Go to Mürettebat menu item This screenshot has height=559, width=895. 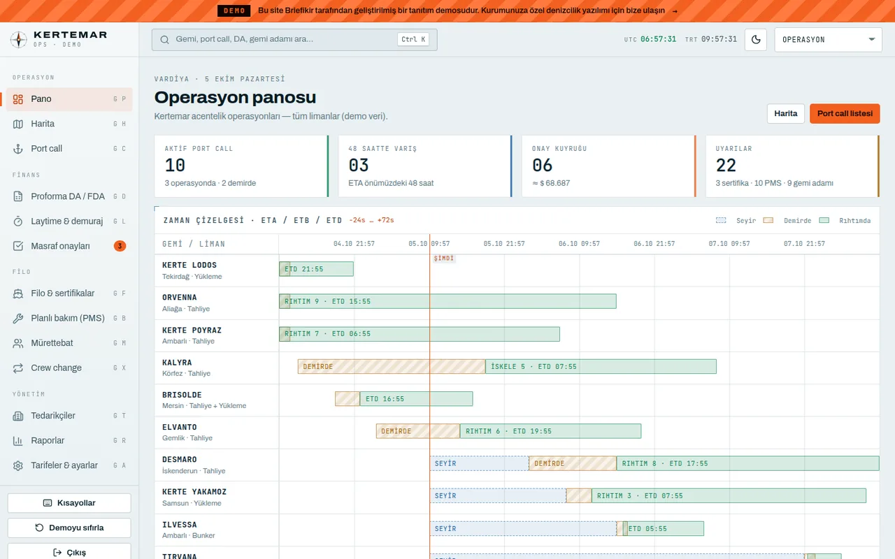coord(69,343)
